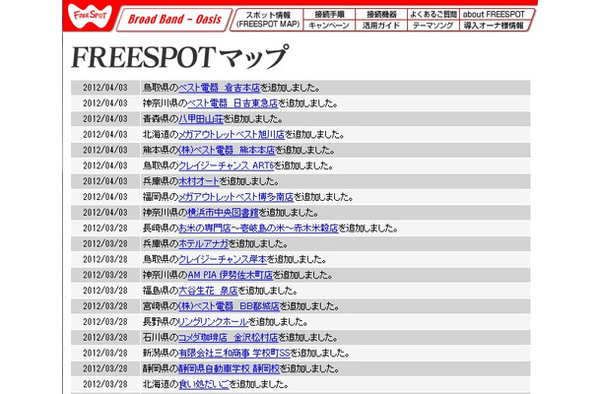
Task: Open the ベスト電器 倉吉本店 link
Action: [x=220, y=88]
